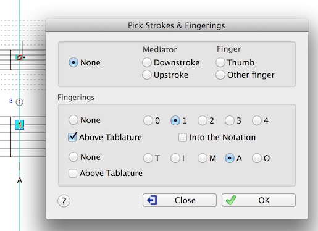Click the Close button with arrow icon
318x231 pixels.
pyautogui.click(x=180, y=200)
